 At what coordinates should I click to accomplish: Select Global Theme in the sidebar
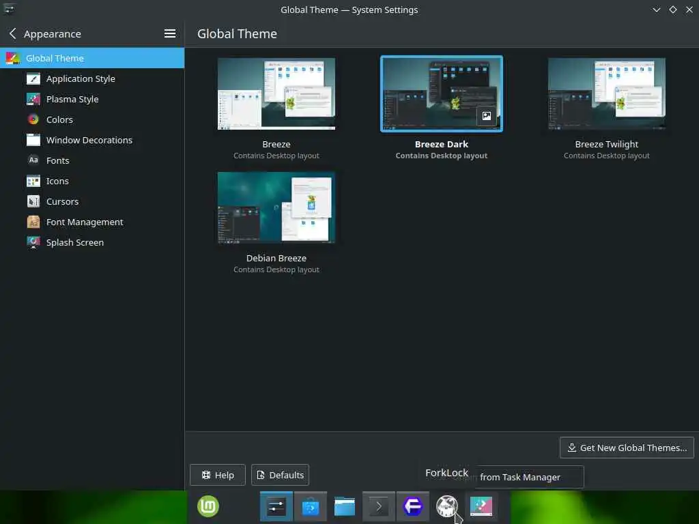coord(92,58)
